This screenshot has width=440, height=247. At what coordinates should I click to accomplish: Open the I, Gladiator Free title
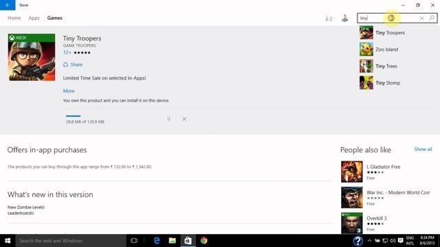point(384,167)
